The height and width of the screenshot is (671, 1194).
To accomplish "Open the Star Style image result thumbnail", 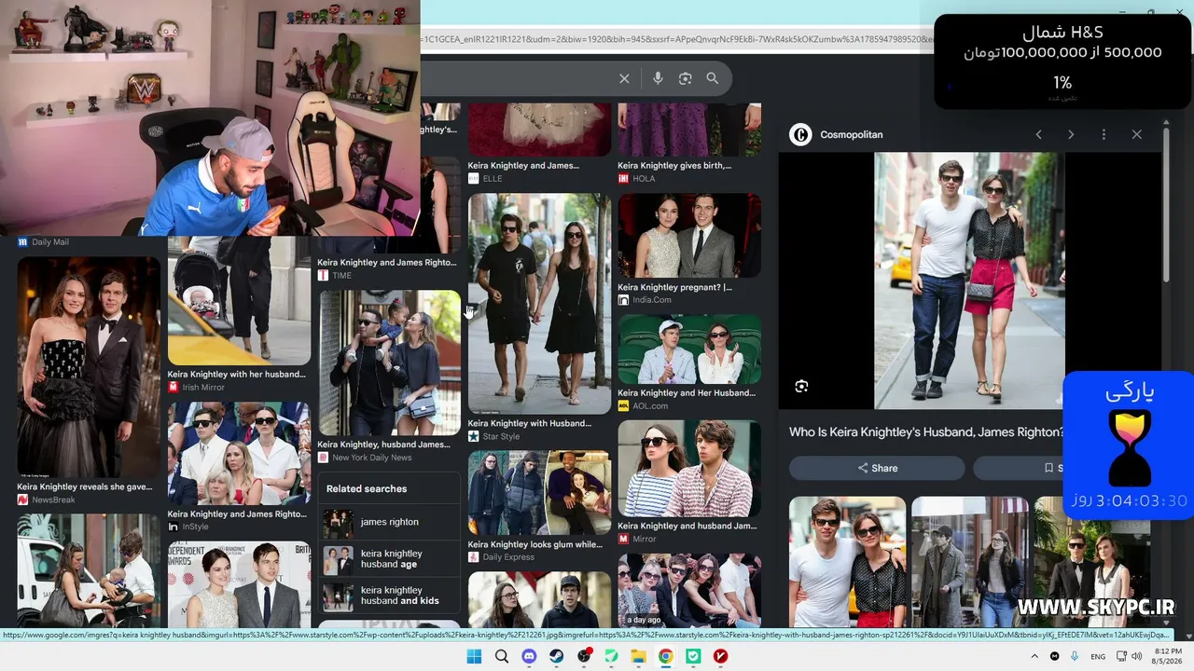I will click(x=539, y=304).
